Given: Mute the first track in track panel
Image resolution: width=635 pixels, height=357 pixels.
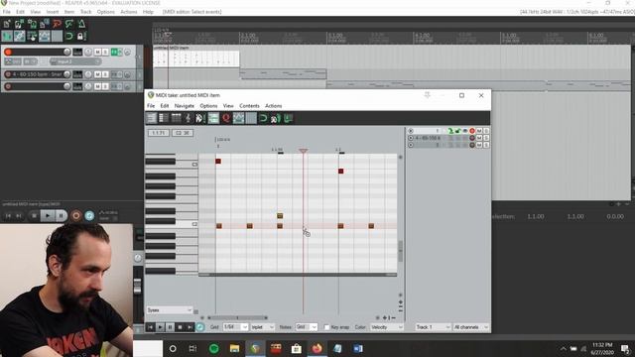Looking at the screenshot, I should tap(97, 52).
